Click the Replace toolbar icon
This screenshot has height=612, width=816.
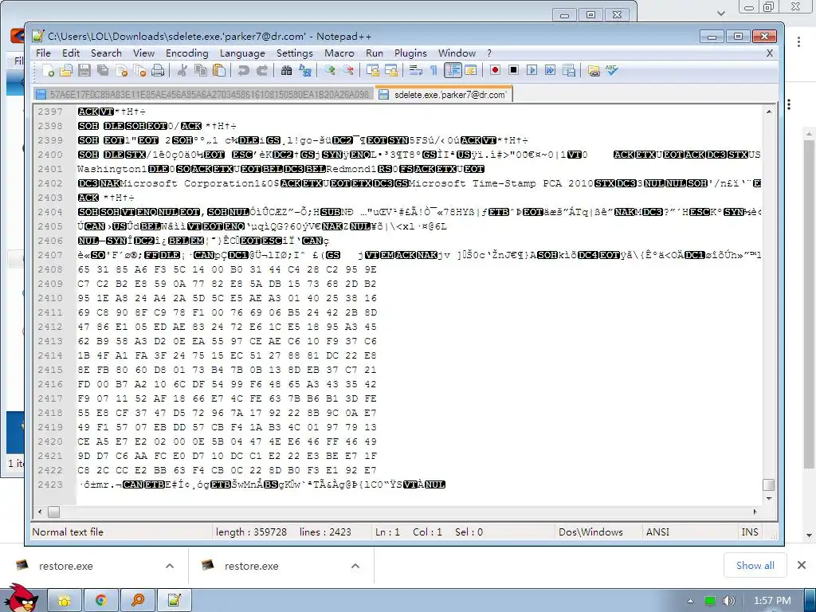coord(305,70)
